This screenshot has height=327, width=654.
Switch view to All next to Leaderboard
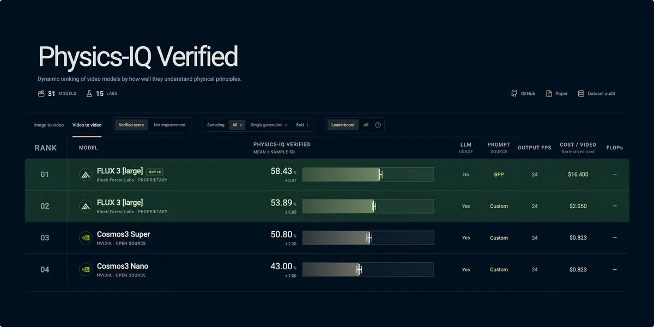click(x=366, y=125)
